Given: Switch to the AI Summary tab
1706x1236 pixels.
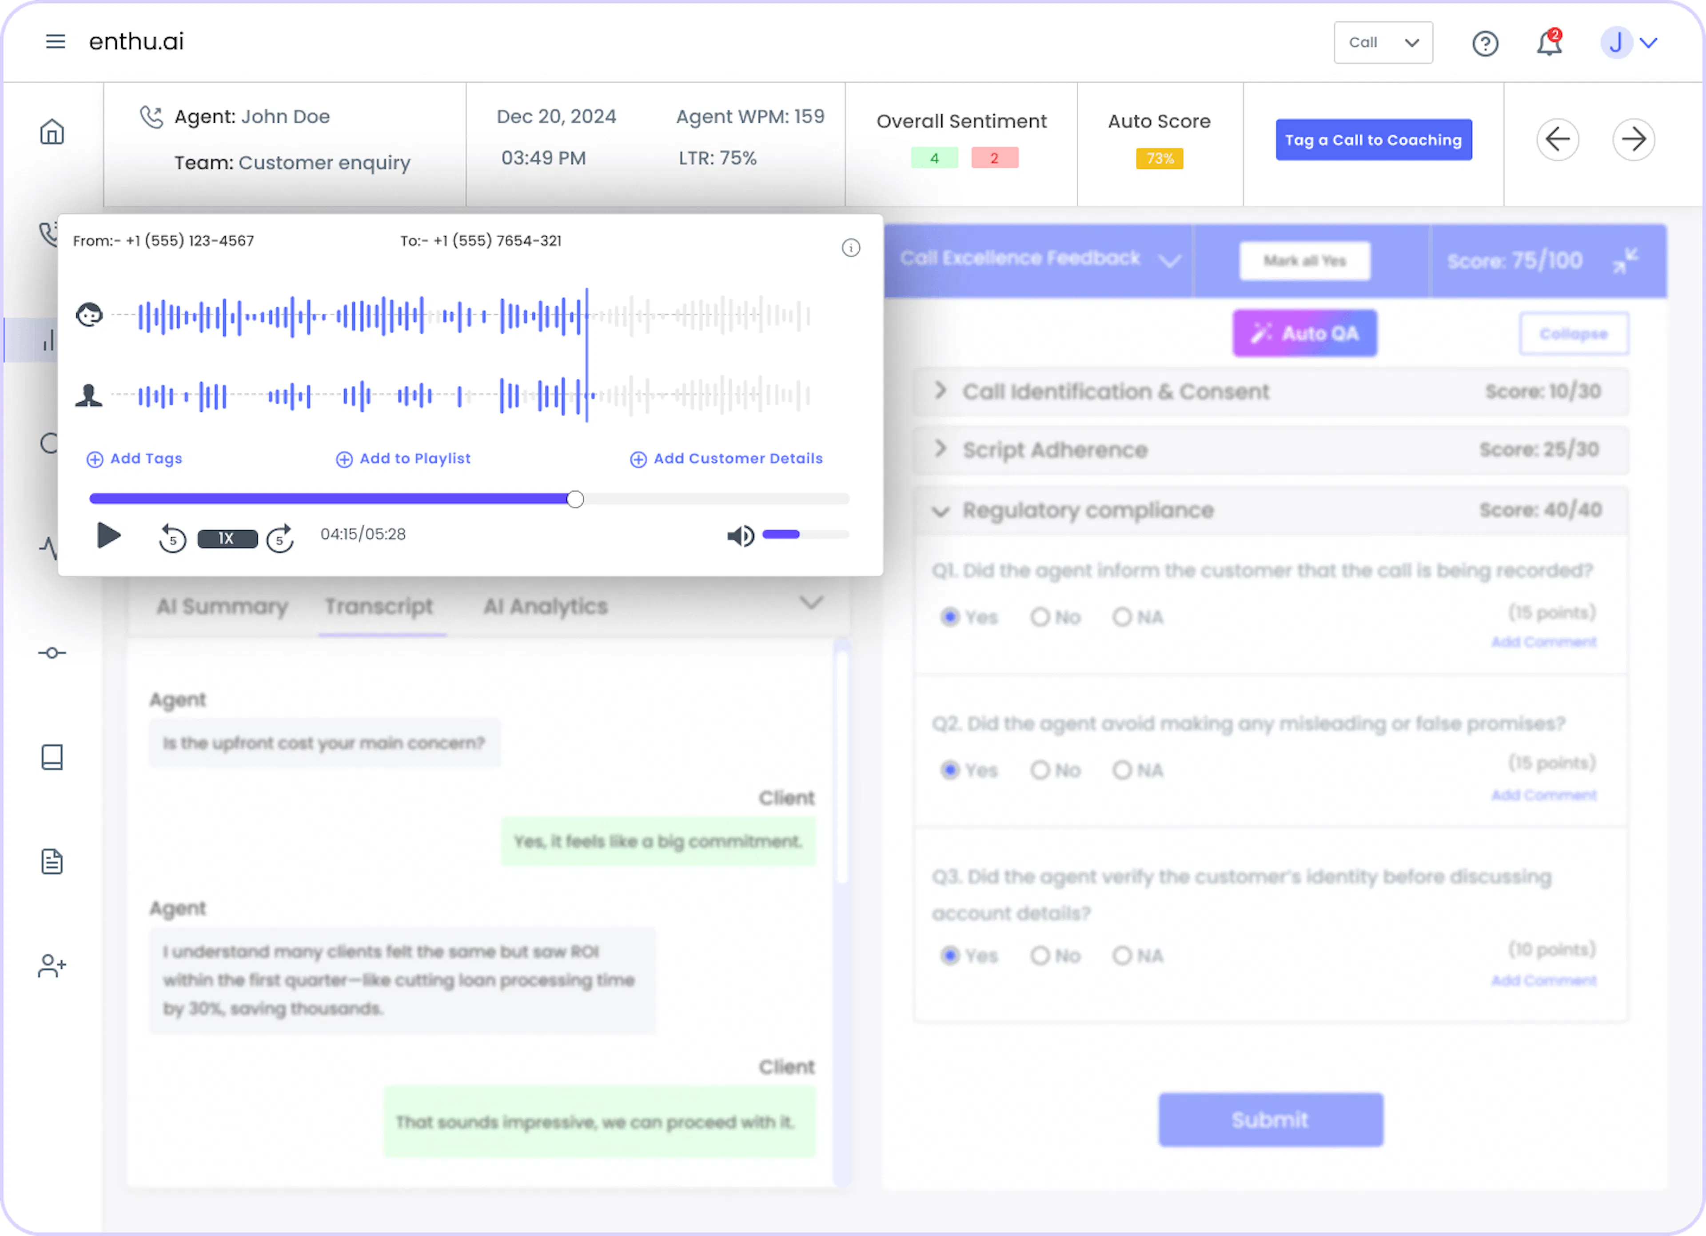Looking at the screenshot, I should [222, 606].
